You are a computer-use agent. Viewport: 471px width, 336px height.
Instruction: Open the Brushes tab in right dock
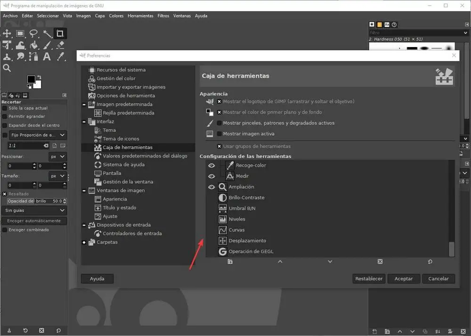pyautogui.click(x=372, y=24)
